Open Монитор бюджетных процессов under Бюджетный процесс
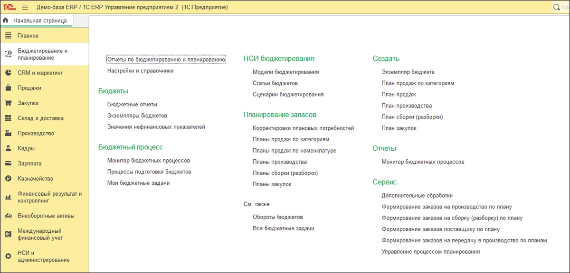570x273 pixels. pyautogui.click(x=149, y=161)
